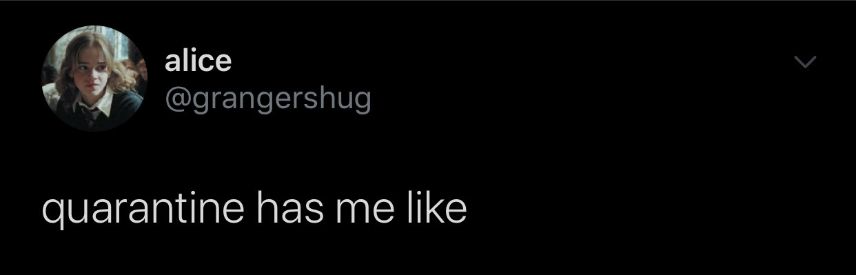Tap the bold alice username above the handle
The width and height of the screenshot is (856, 275).
point(198,61)
